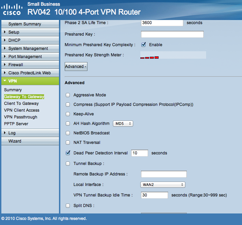This screenshot has height=225, width=242.
Task: Enable Compress IPComp checkbox
Action: 68,105
